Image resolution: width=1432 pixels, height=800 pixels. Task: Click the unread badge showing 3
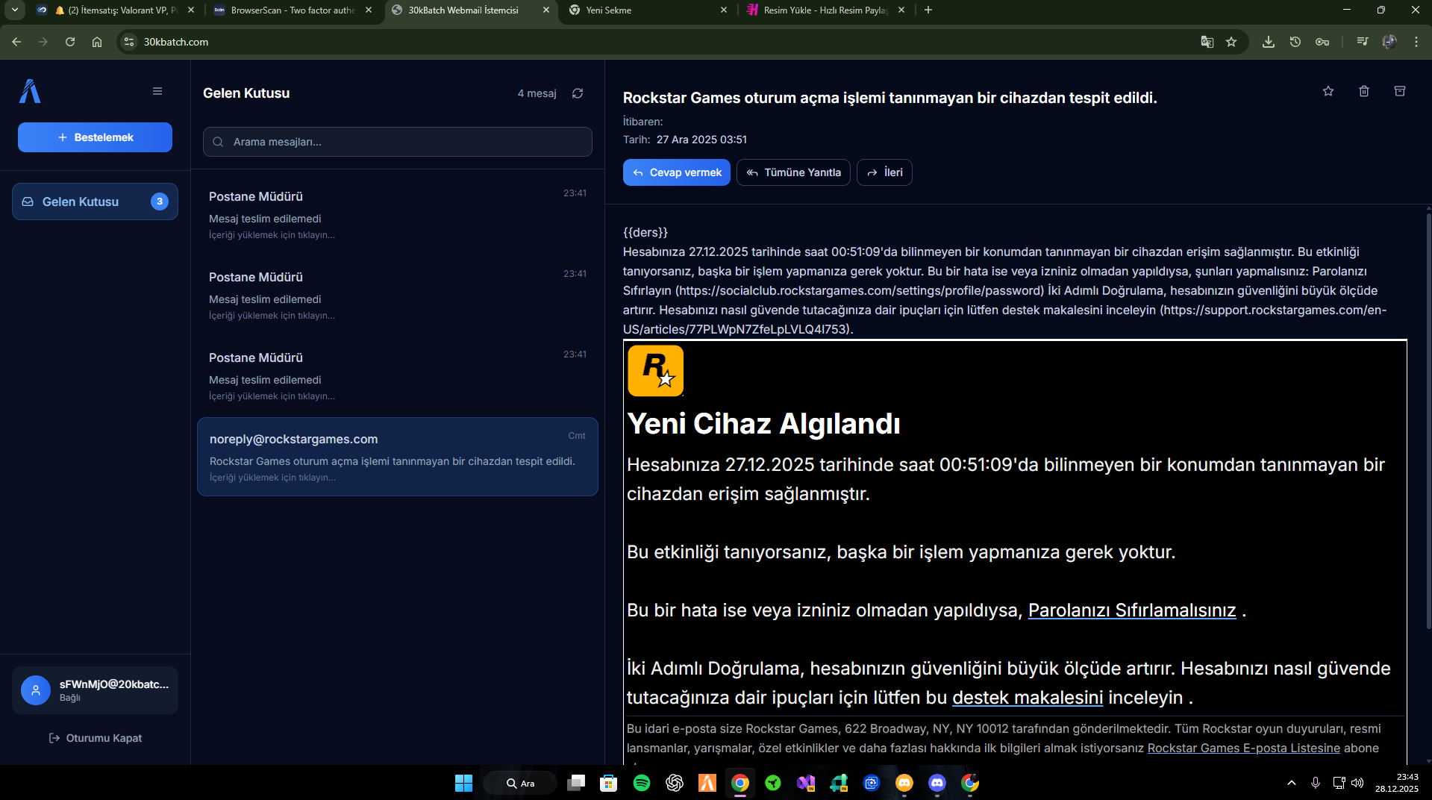point(160,201)
